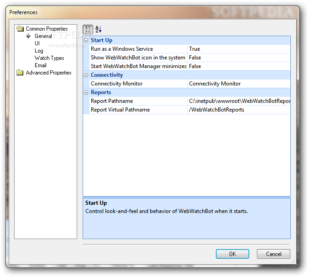Select Start WebWatchBot Manager minimized property
This screenshot has height=277, width=309.
point(138,66)
